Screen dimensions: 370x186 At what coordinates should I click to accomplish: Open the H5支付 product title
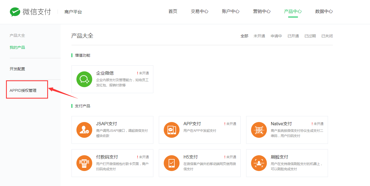click(190, 157)
